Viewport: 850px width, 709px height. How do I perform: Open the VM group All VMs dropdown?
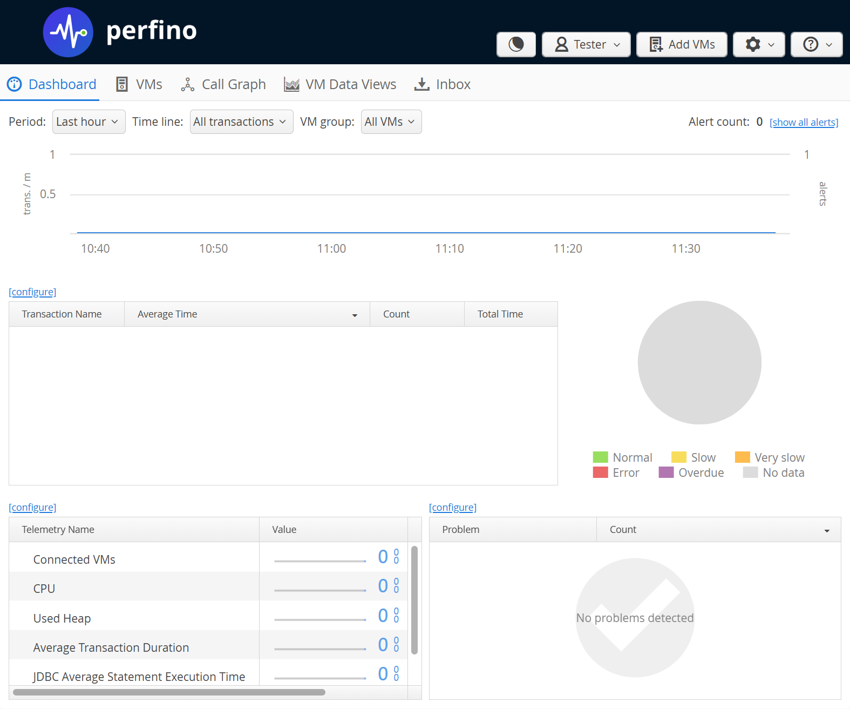391,122
